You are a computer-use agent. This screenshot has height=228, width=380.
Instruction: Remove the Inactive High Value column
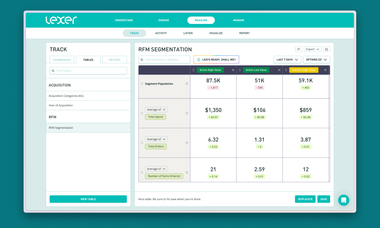tap(325, 70)
